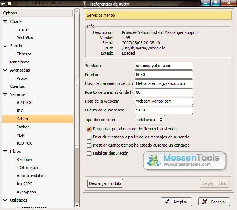This screenshot has height=210, width=237.
Task: Select AIM TOC service
Action: point(25,103)
